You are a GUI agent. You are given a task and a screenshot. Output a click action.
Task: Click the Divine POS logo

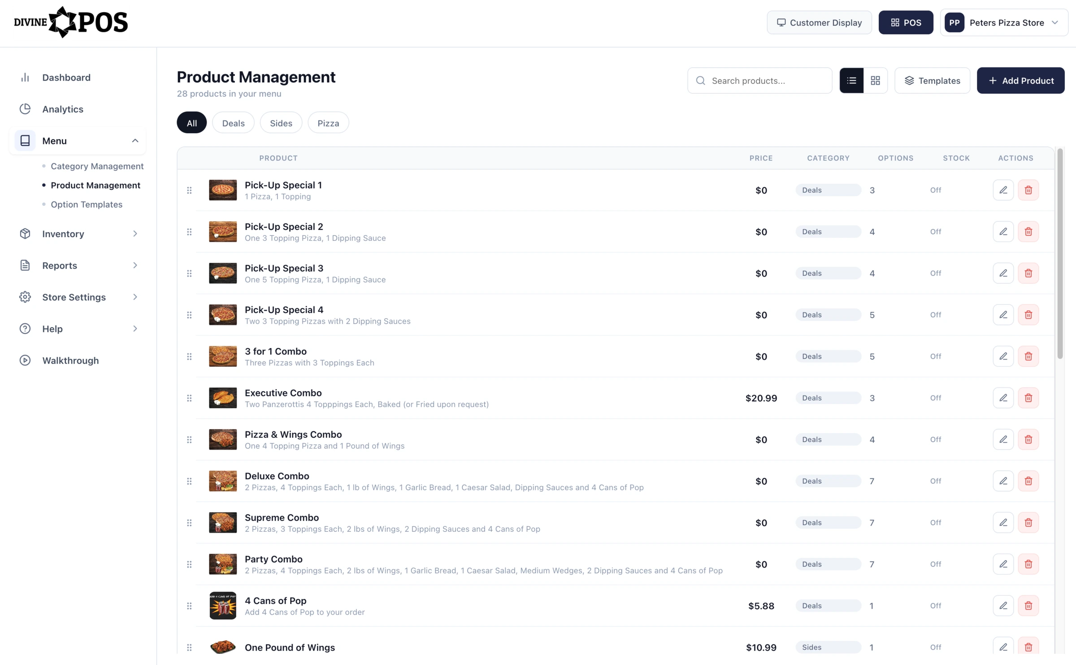[71, 22]
